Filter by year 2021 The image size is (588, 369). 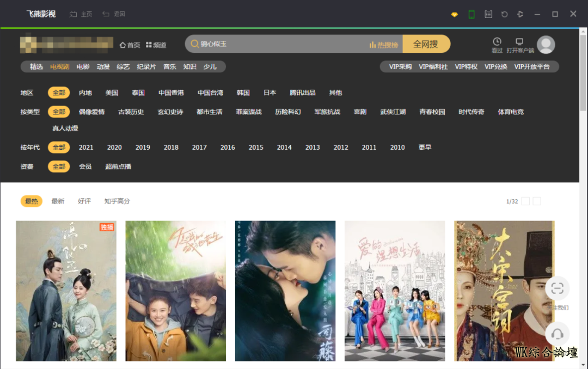[x=86, y=147]
